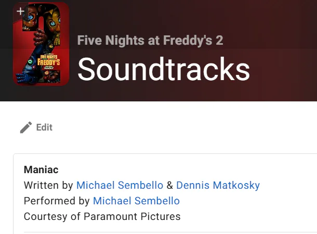Click the plus icon on the poster

point(20,10)
